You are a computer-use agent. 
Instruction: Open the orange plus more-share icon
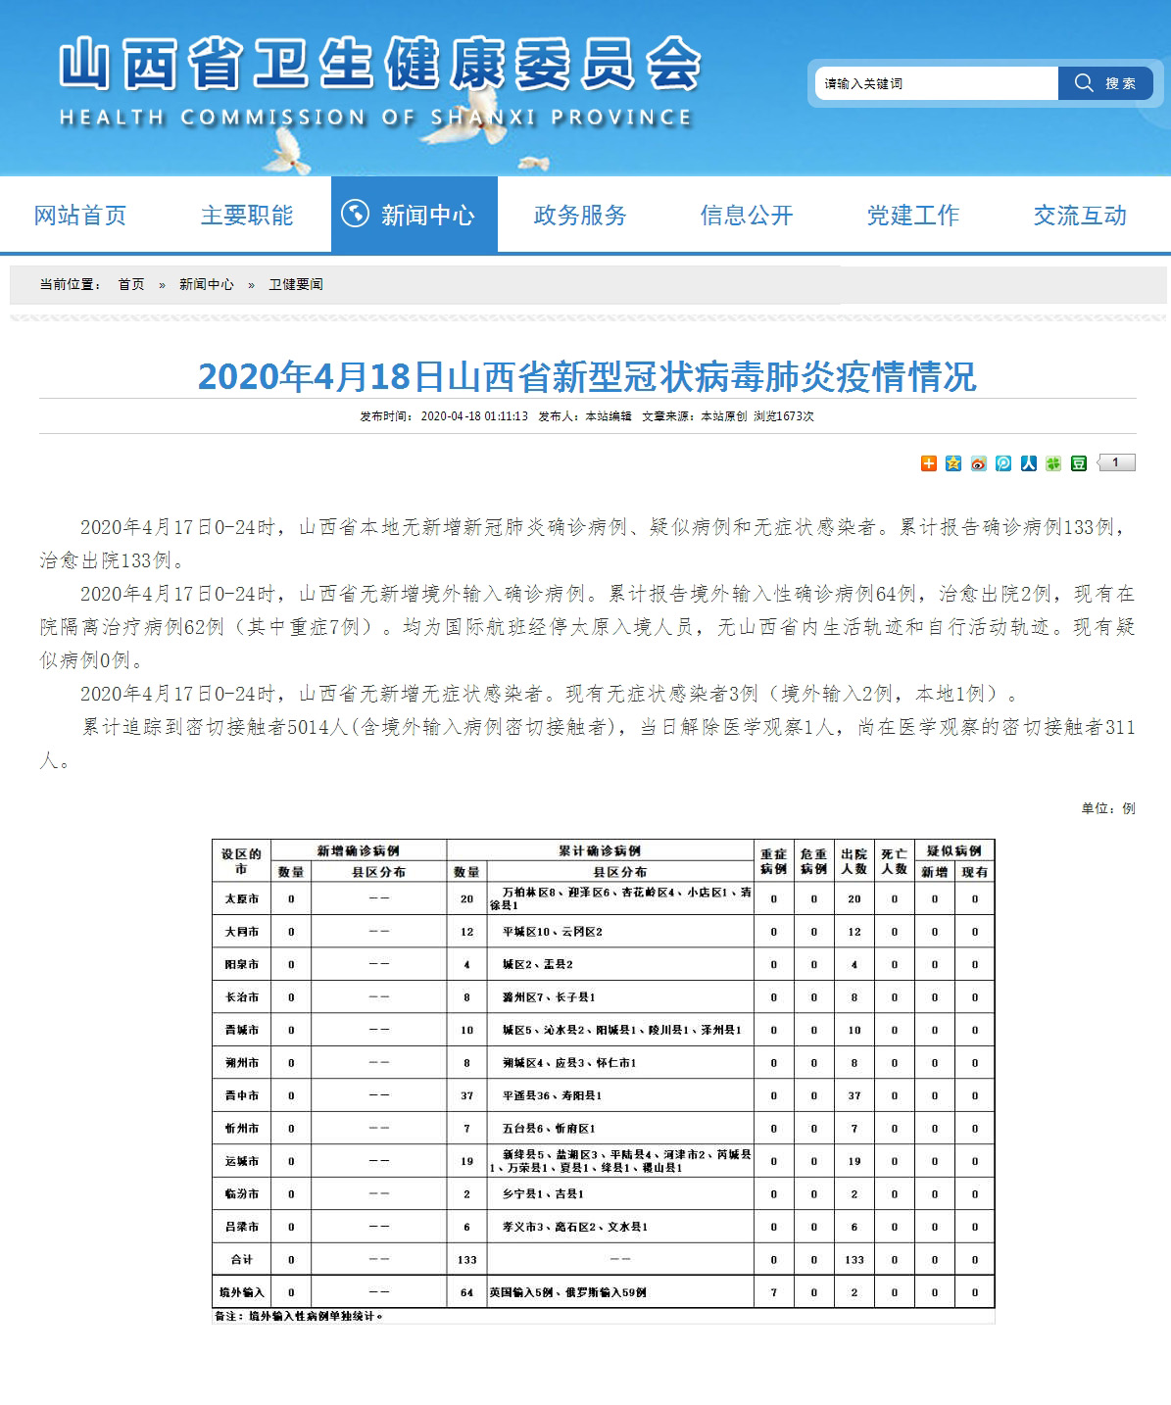(x=929, y=463)
